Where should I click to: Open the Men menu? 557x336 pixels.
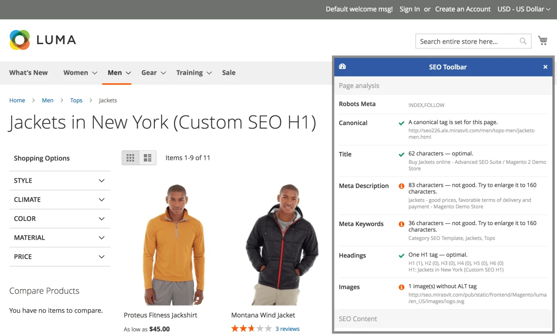[x=114, y=72]
